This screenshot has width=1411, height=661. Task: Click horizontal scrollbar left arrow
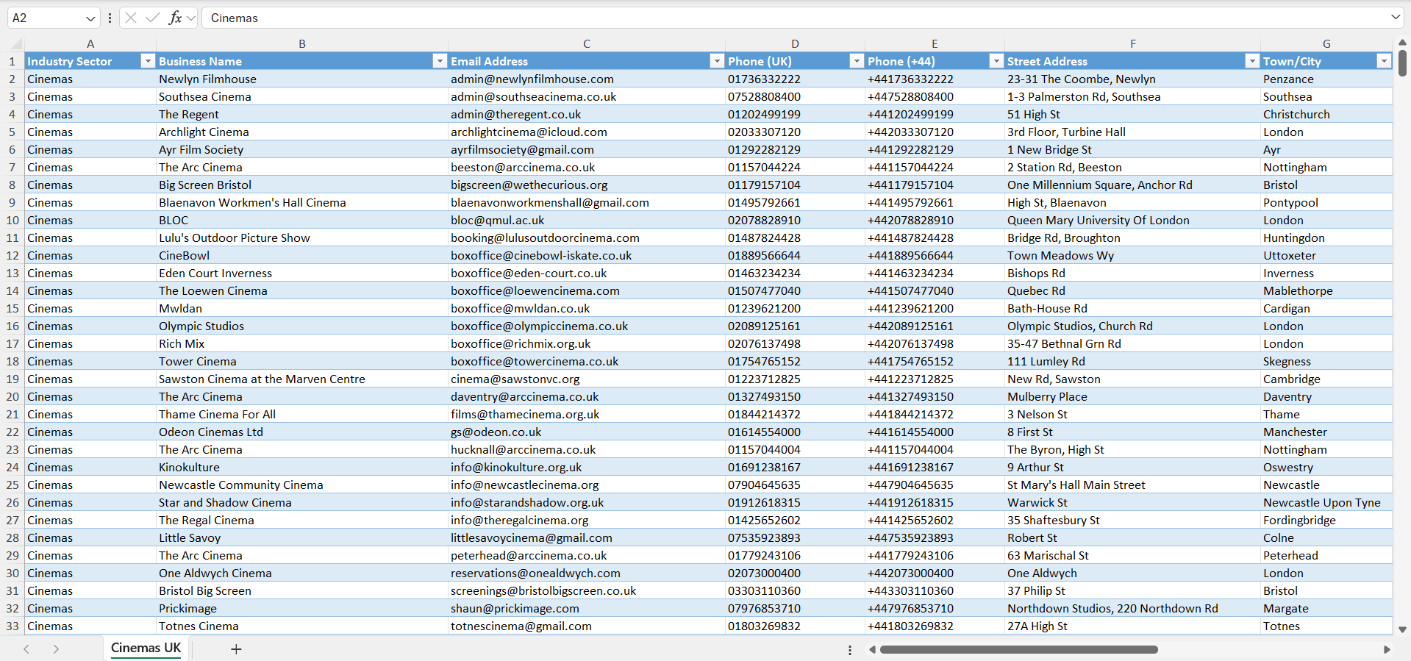click(x=872, y=649)
